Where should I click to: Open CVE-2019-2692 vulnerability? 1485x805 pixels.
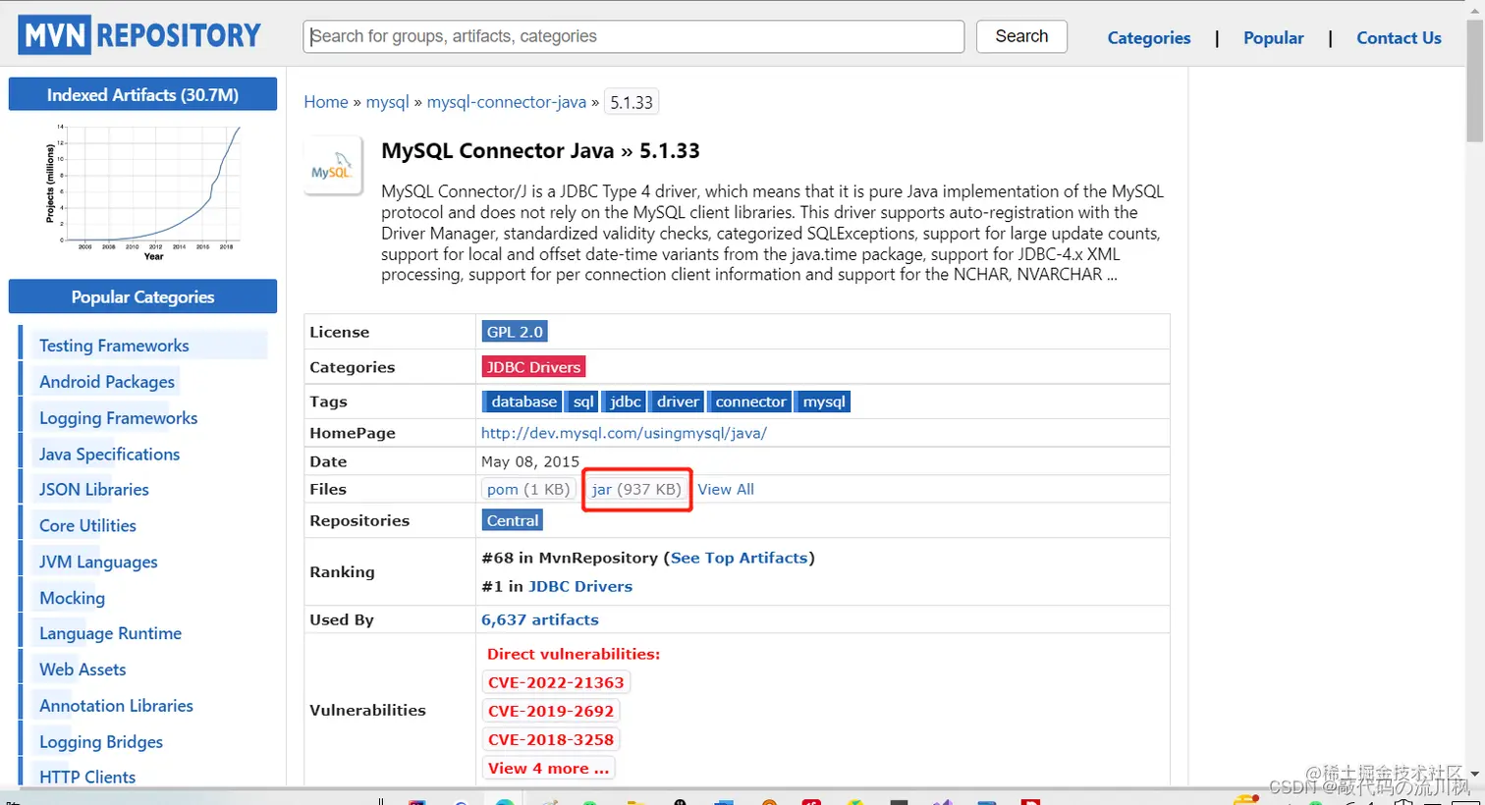point(551,711)
